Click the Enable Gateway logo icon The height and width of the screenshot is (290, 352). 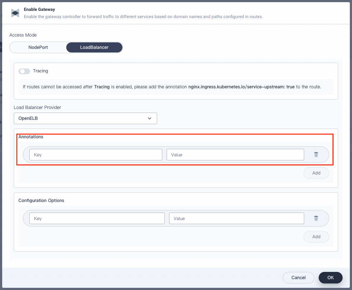(15, 13)
